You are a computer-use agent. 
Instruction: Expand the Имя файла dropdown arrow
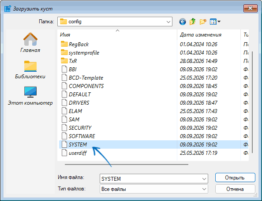[204, 179]
